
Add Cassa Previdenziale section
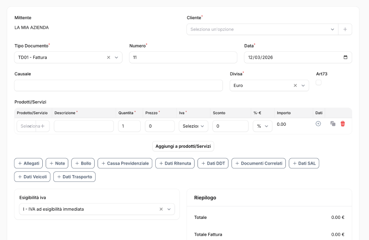[125, 163]
